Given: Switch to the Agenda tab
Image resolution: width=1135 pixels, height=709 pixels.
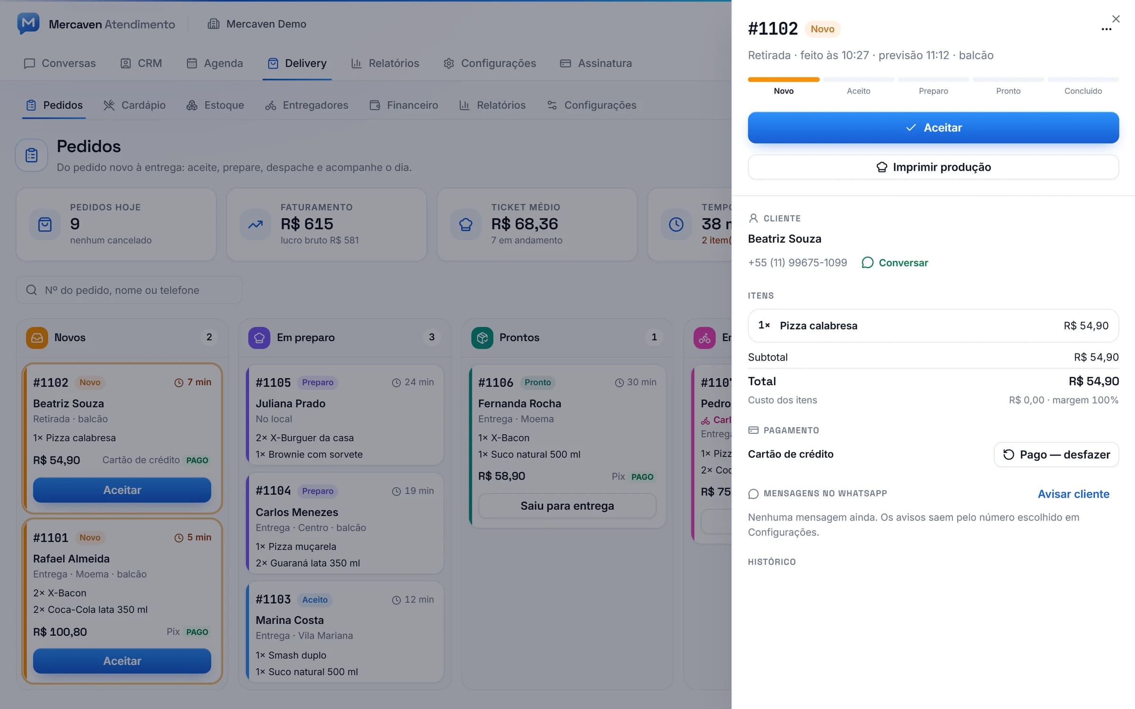Looking at the screenshot, I should 215,63.
